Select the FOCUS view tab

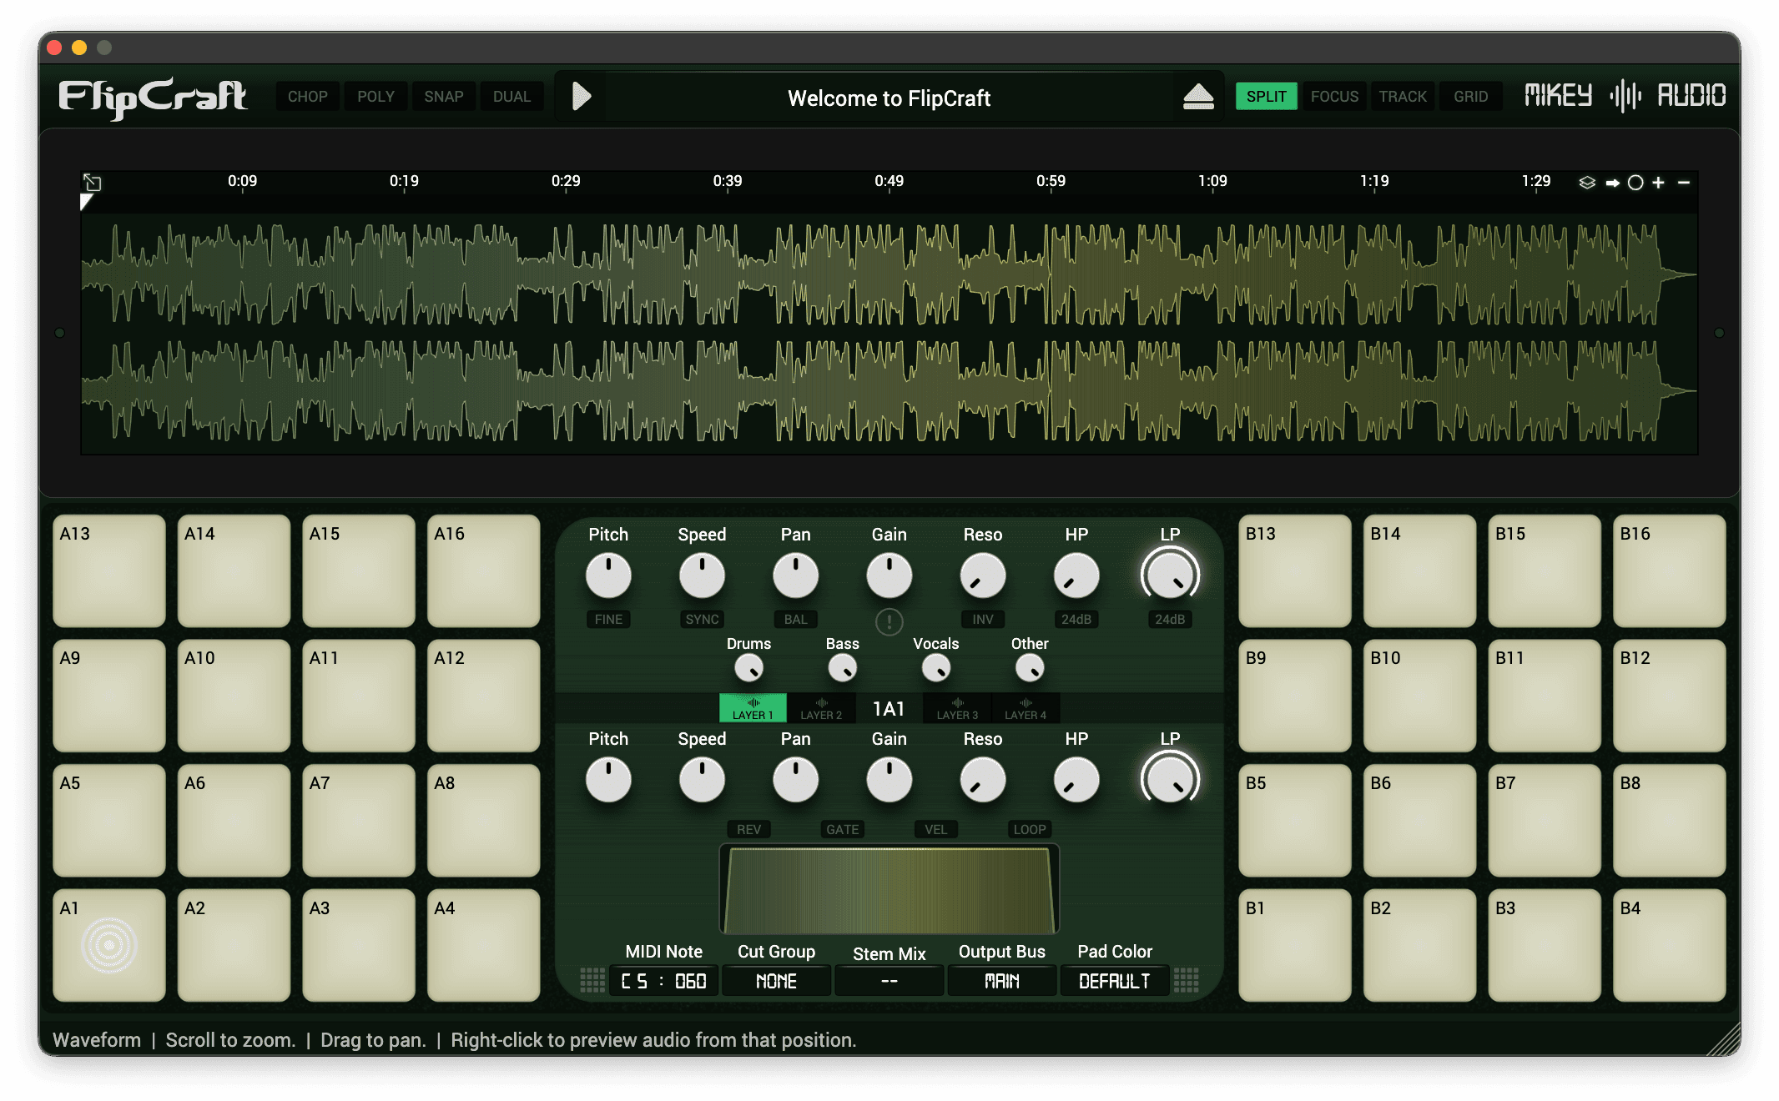(x=1333, y=97)
